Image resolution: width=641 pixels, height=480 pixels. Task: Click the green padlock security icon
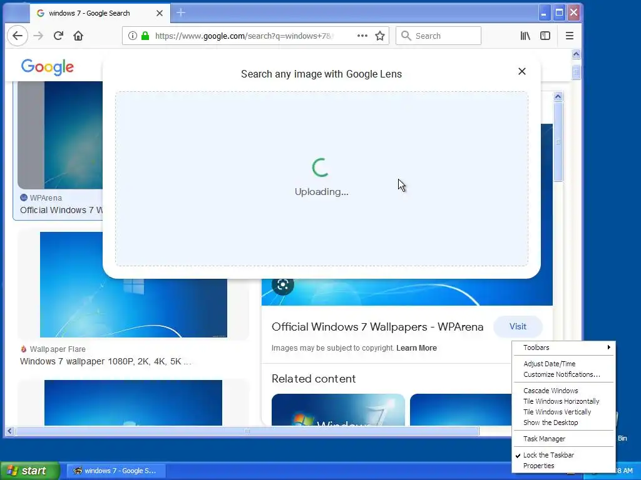pos(145,36)
